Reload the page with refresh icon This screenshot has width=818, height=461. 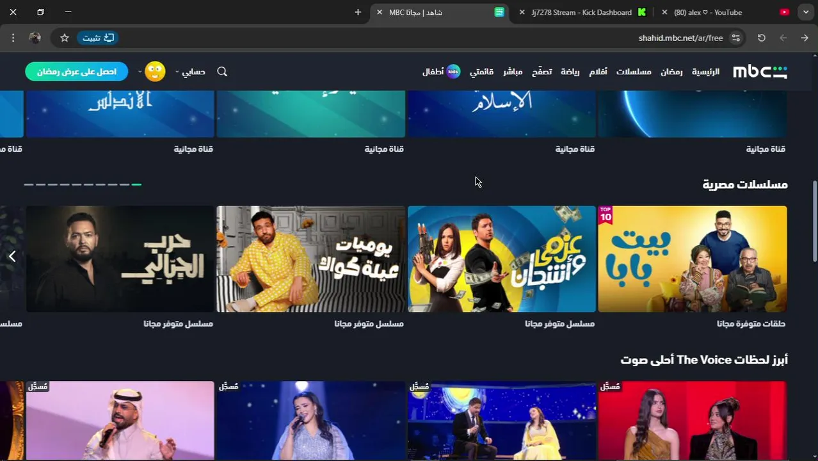tap(762, 38)
